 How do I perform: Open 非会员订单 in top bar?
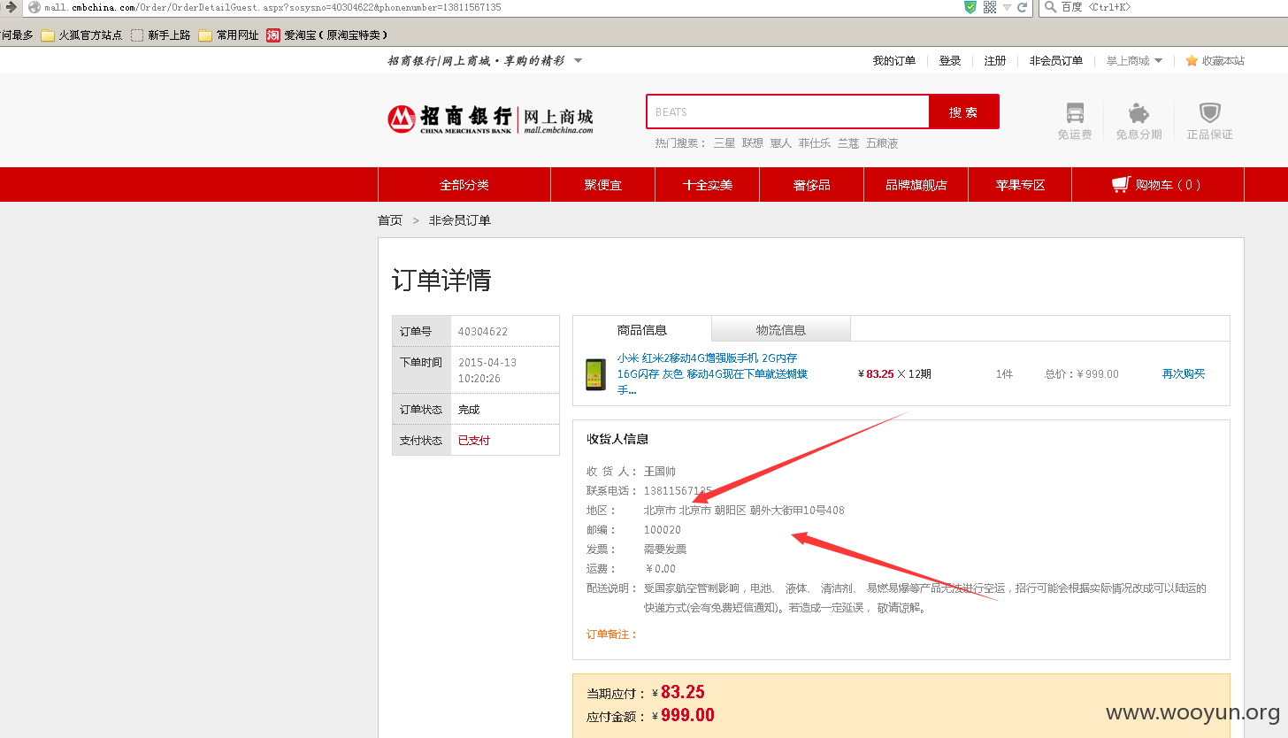[1055, 61]
